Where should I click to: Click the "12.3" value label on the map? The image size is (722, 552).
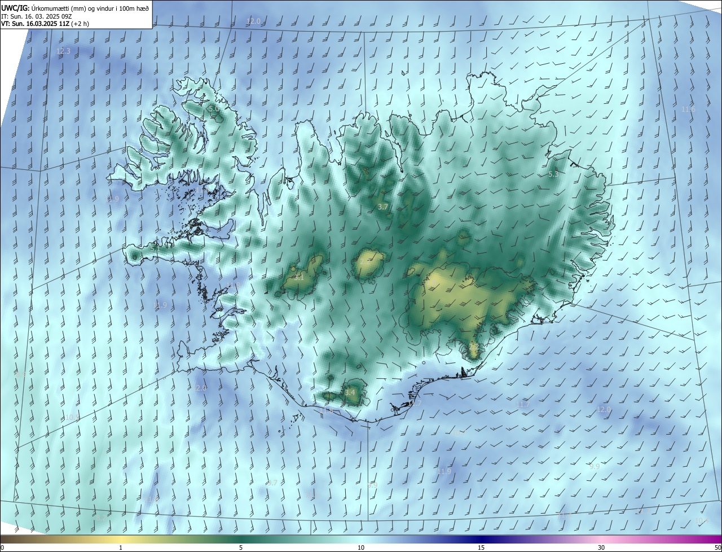63,51
